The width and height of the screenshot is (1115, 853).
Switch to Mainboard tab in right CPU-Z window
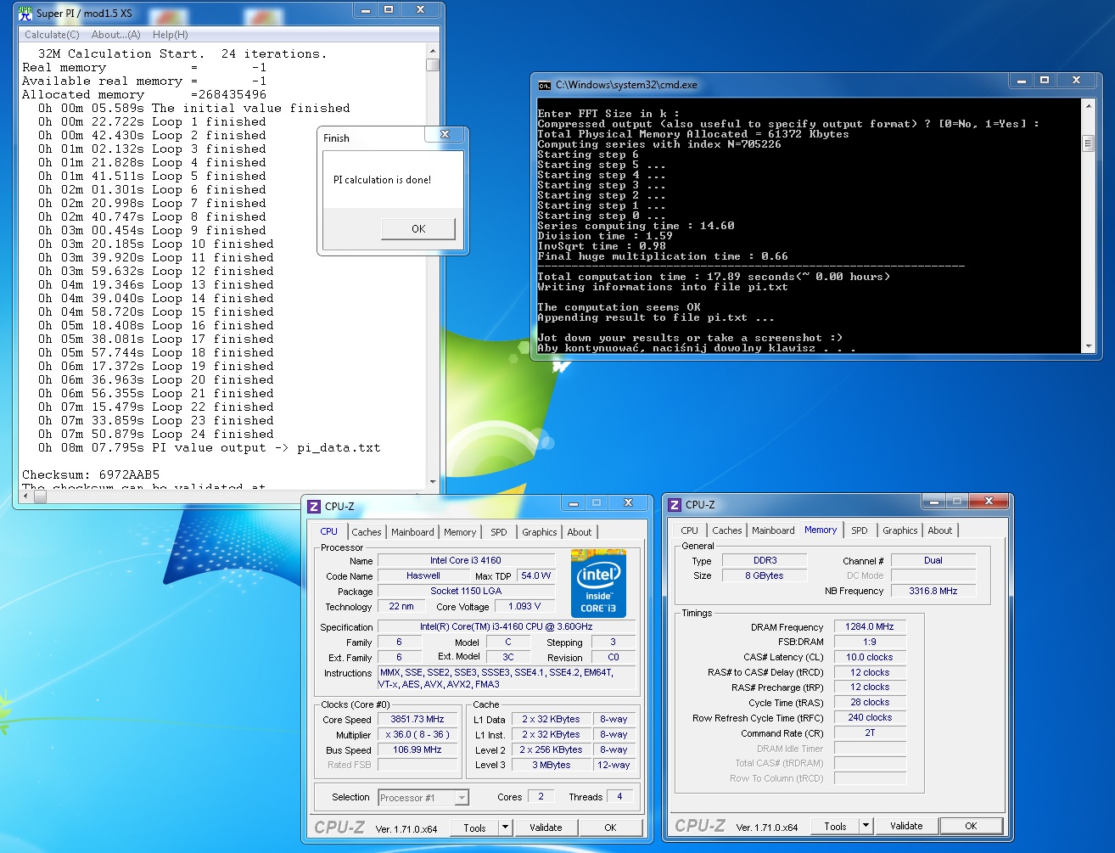click(773, 530)
